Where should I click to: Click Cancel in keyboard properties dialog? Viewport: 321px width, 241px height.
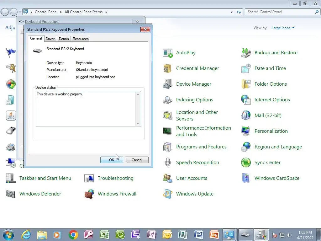[x=137, y=160]
